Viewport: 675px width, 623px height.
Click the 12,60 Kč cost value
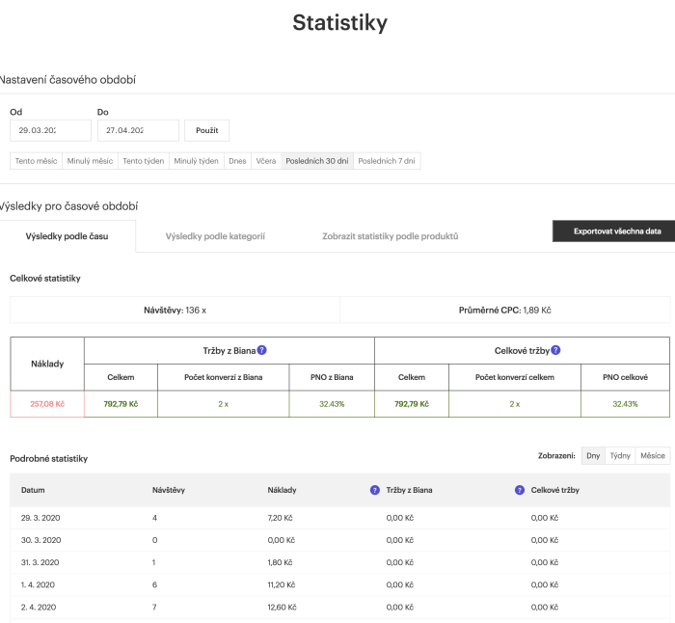coord(282,608)
